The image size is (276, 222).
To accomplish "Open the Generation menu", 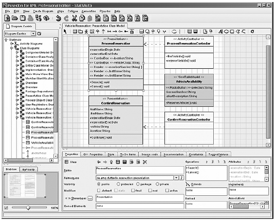I will point(89,11).
